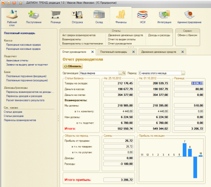Viewport: 211px width, 187px height.
Task: Open the Администрирование section icon
Action: 189,15
